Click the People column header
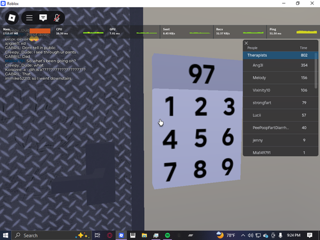Image resolution: width=320 pixels, height=240 pixels. click(252, 48)
